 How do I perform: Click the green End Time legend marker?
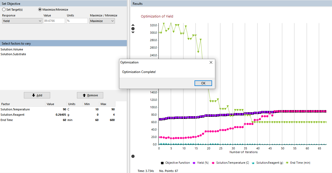coord(287,163)
